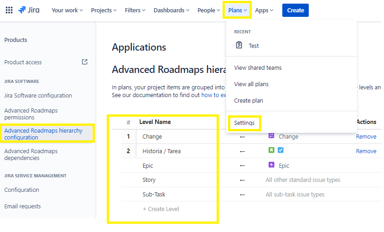
Task: Click + Create Level
Action: tap(161, 209)
